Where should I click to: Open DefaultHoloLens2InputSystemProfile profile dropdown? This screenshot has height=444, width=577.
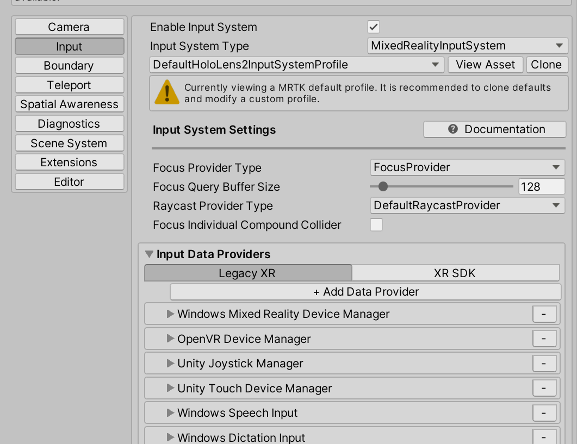[x=296, y=65]
